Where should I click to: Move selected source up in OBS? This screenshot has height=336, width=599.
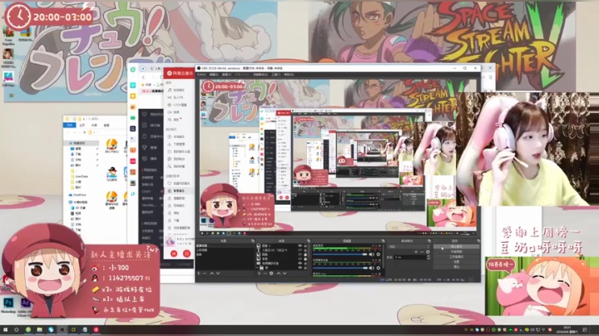tap(279, 274)
